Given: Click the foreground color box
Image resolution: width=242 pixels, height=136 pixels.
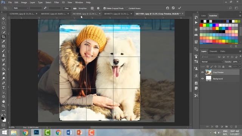Looking at the screenshot, I should (x=3, y=118).
